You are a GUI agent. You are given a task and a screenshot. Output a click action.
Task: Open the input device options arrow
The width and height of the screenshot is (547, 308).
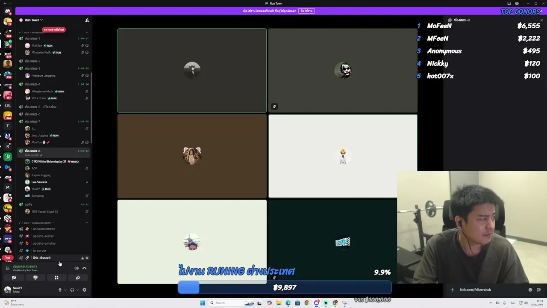[x=65, y=290]
